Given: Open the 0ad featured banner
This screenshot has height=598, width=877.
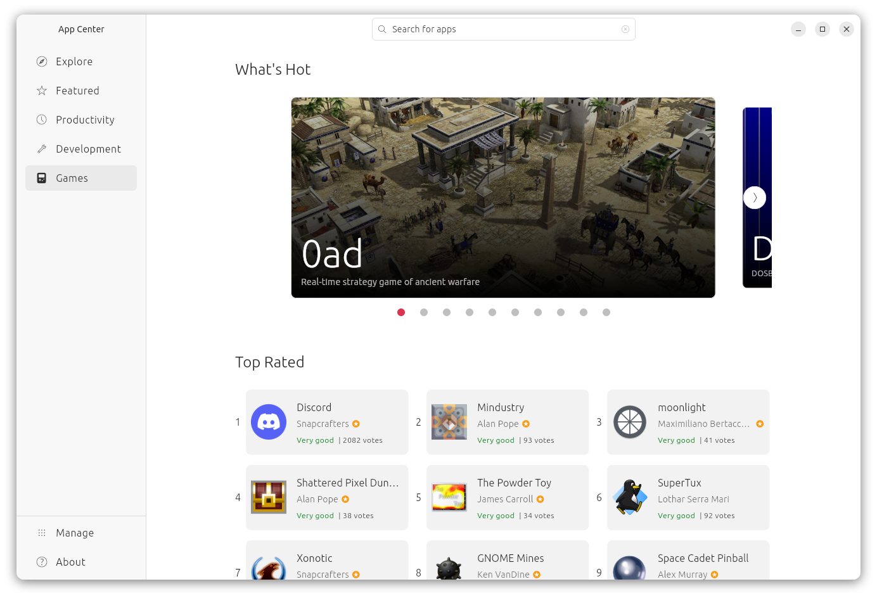Looking at the screenshot, I should click(x=503, y=197).
